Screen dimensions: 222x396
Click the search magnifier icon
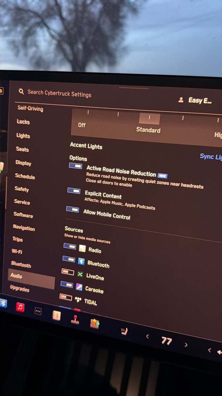pos(21,91)
